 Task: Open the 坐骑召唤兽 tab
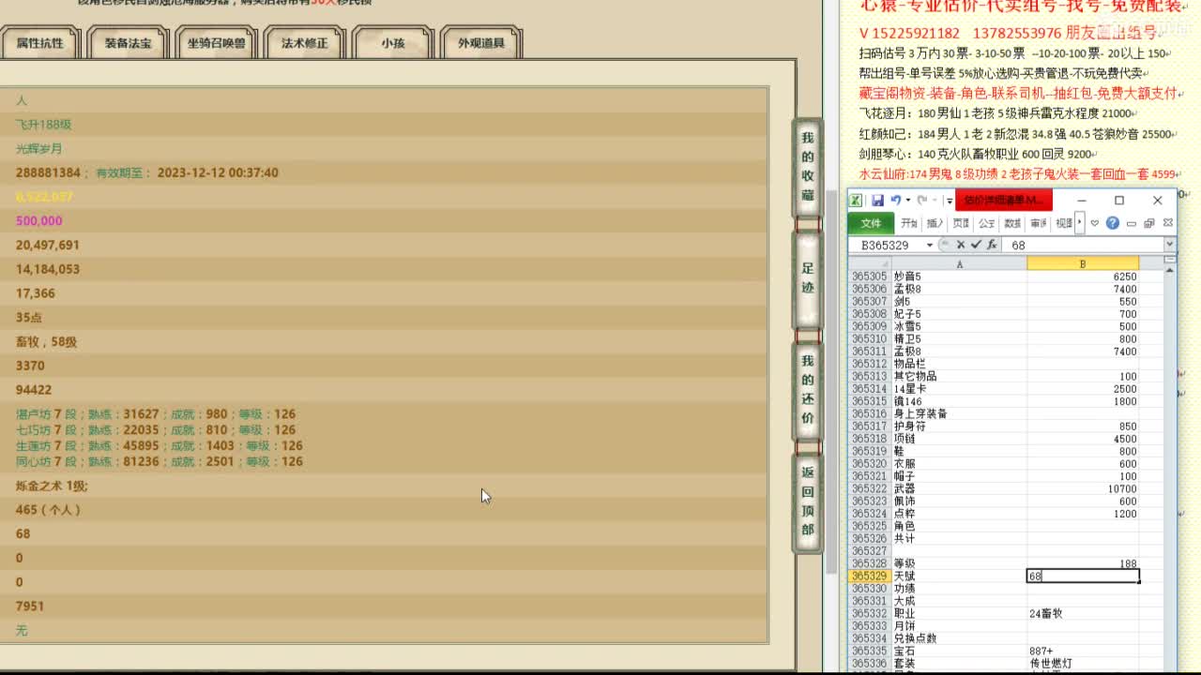click(x=217, y=43)
